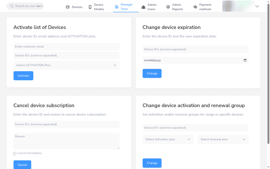Click the Payment methods icon

click(x=195, y=7)
